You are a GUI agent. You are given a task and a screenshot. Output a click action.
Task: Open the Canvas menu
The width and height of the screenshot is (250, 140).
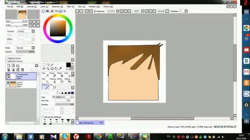32,7
